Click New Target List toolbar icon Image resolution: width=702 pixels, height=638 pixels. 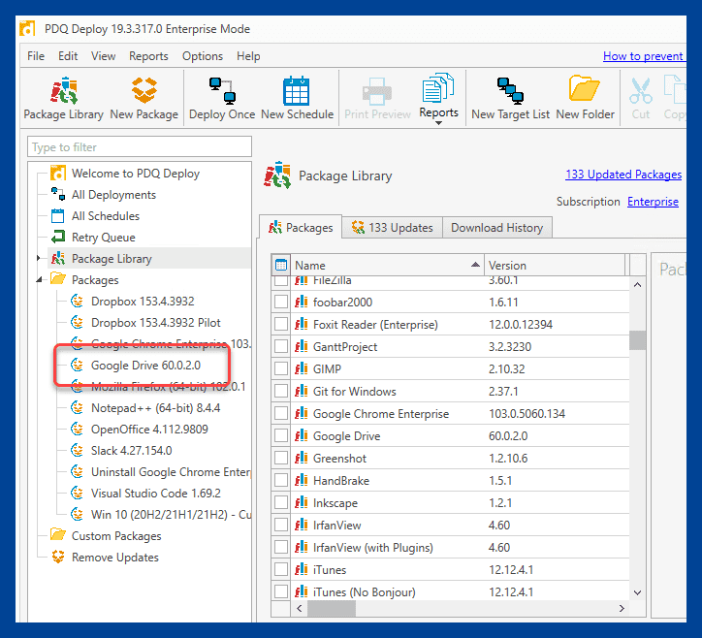510,91
